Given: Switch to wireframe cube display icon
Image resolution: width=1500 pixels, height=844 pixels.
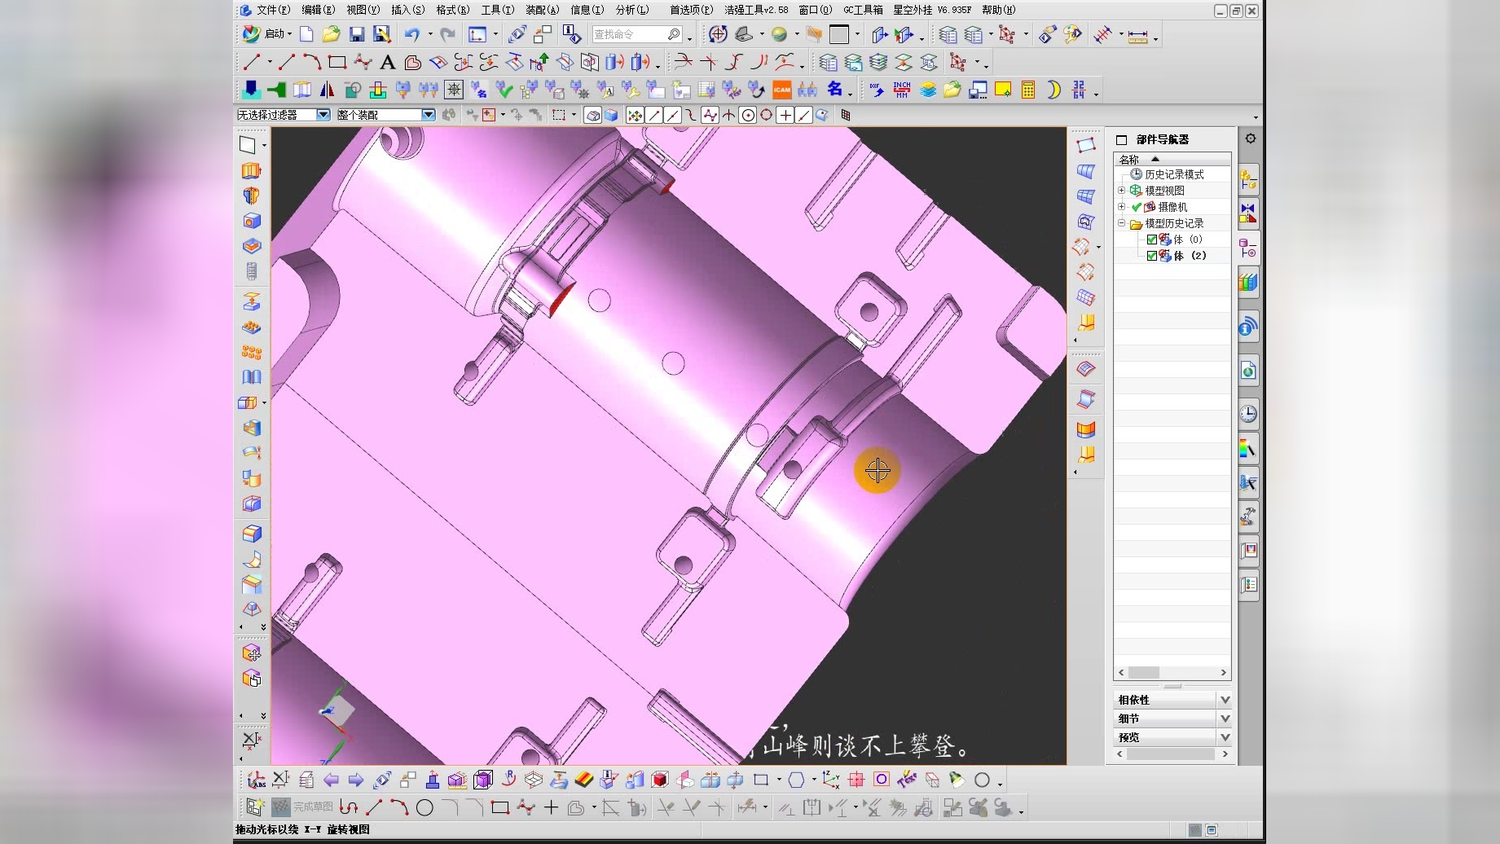Looking at the screenshot, I should pyautogui.click(x=483, y=780).
